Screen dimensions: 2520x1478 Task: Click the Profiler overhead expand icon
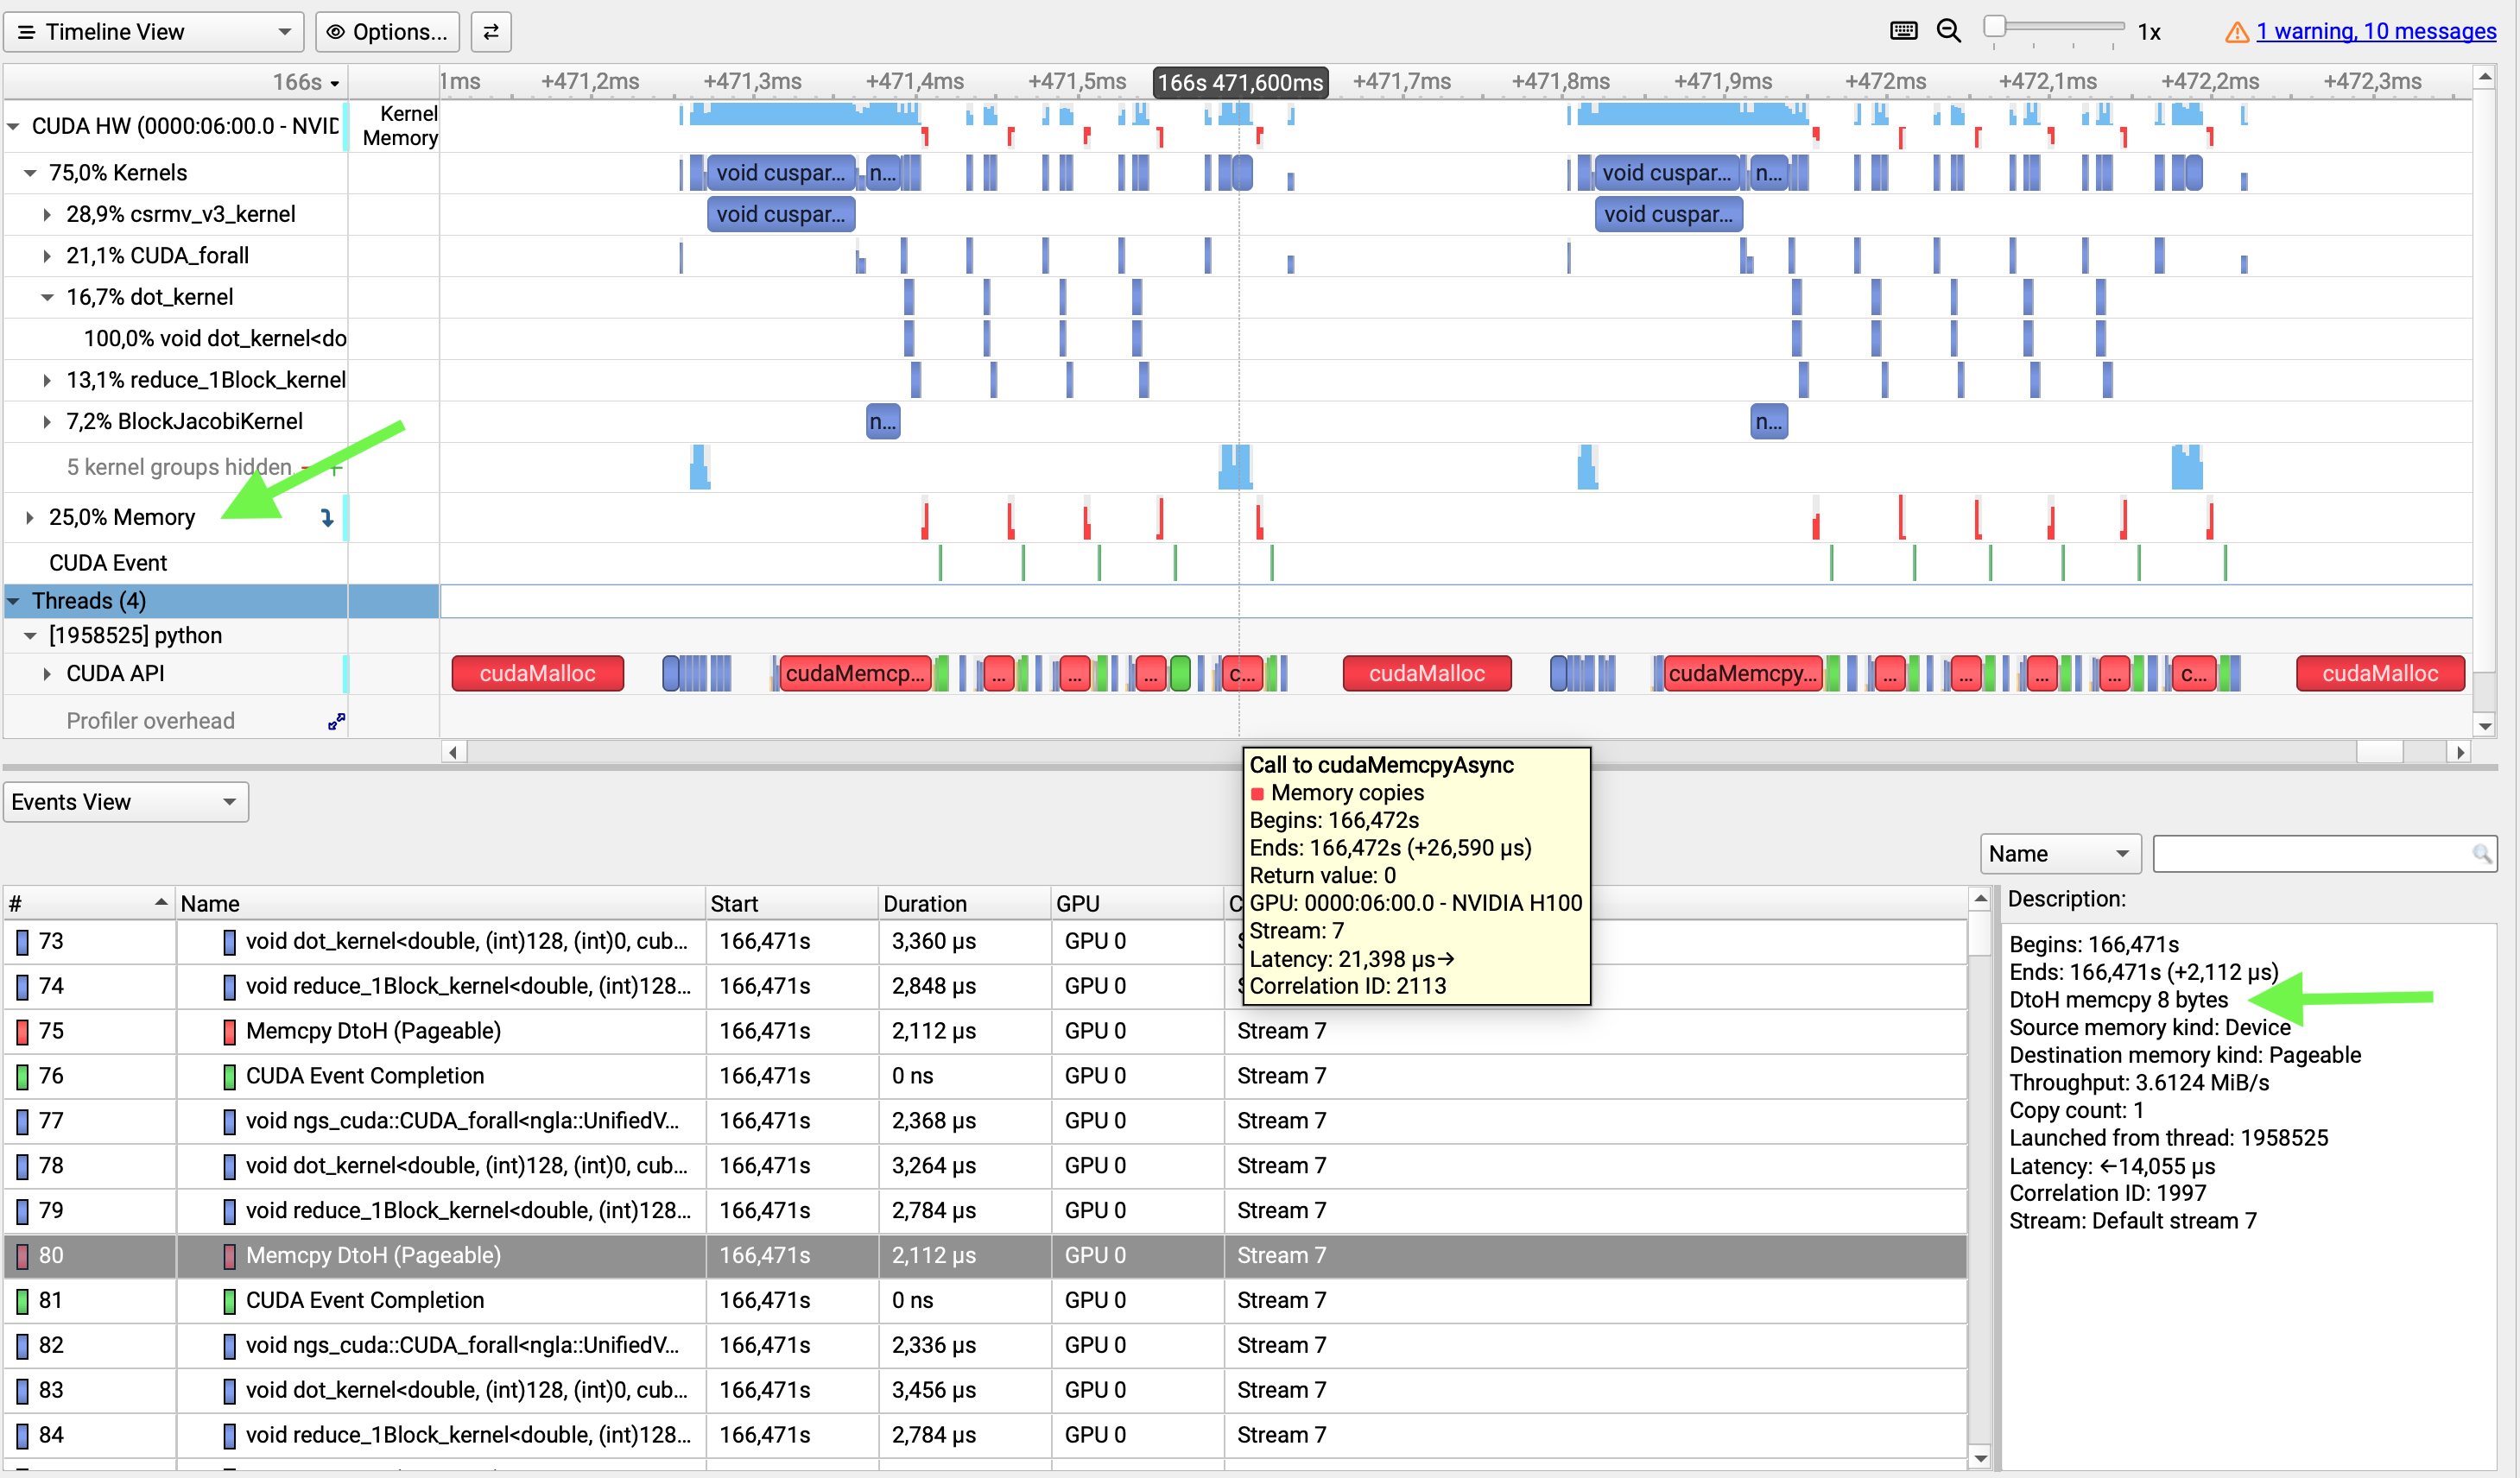point(336,721)
